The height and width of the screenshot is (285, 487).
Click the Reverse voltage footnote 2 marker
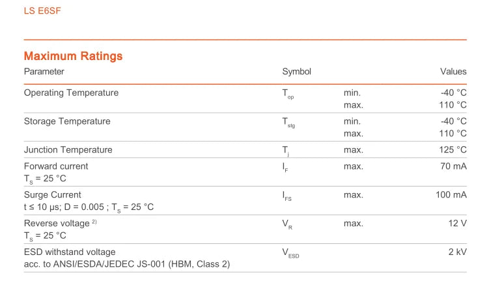(94, 222)
